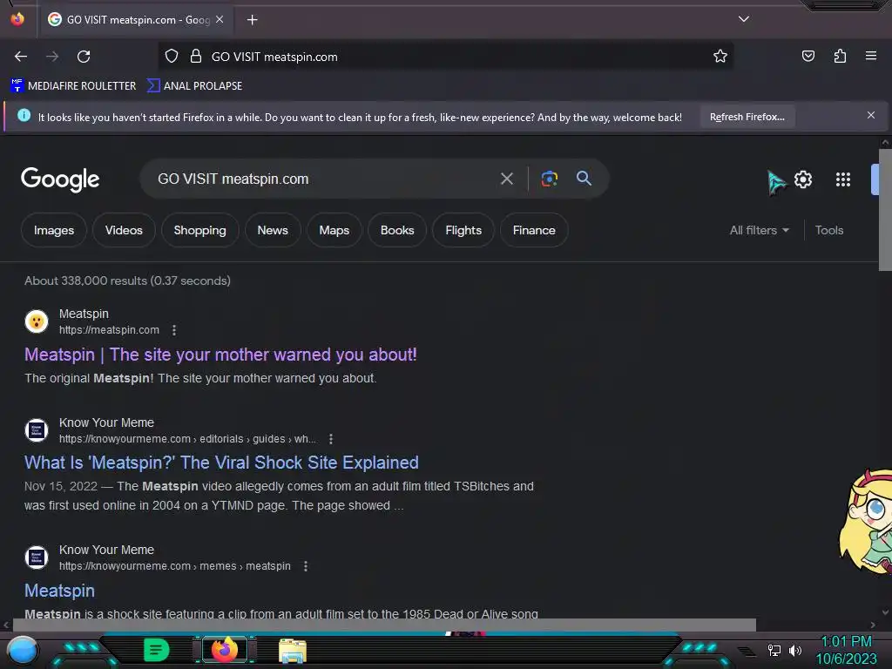The image size is (892, 669).
Task: Clear the search query with the X
Action: click(506, 179)
